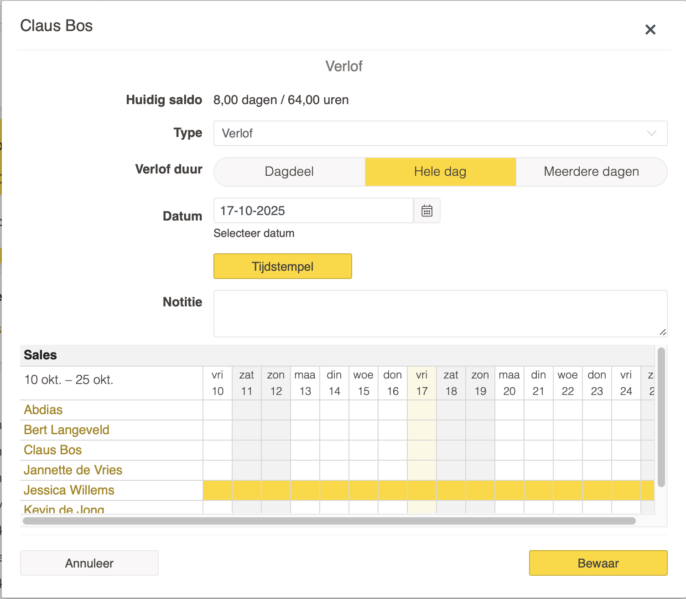Click the Type dropdown chevron arrow

click(651, 133)
